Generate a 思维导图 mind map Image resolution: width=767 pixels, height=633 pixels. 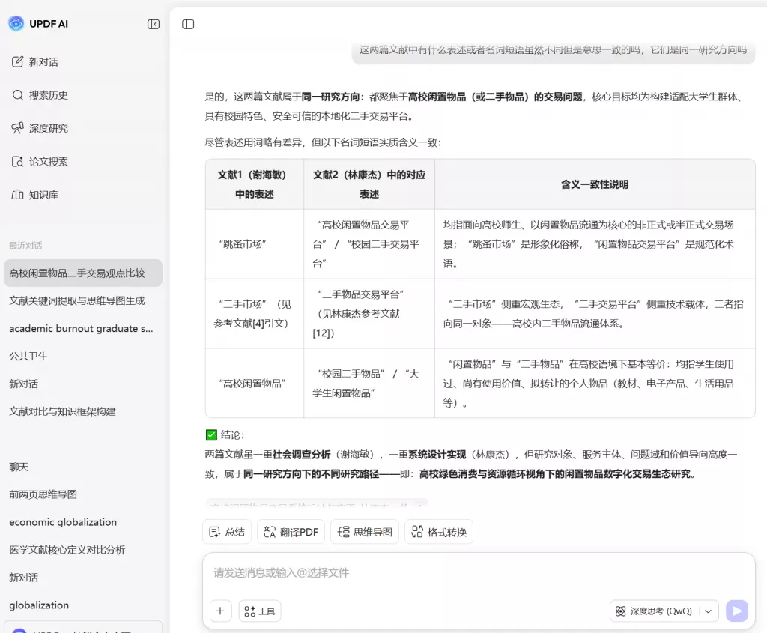[x=364, y=531]
